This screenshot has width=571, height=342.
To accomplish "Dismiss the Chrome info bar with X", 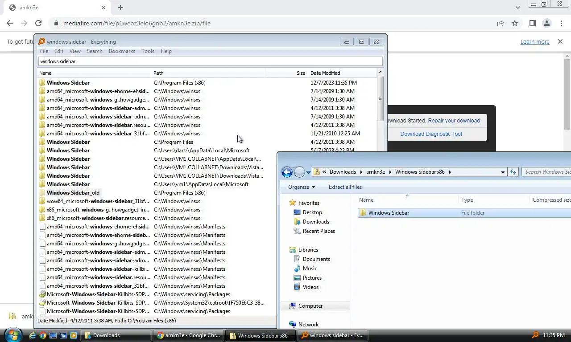I will coord(560,41).
